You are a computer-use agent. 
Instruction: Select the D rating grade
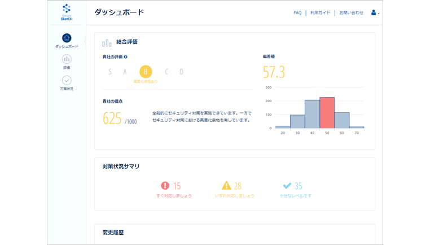pos(181,72)
